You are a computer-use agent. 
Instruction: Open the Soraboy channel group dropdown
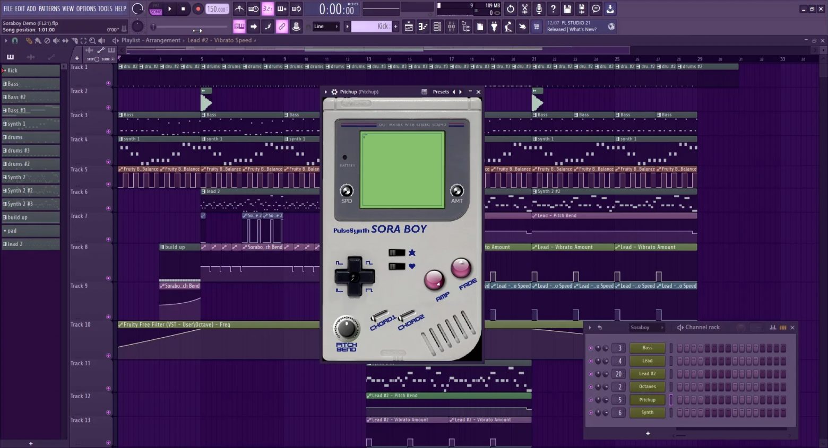pyautogui.click(x=646, y=328)
